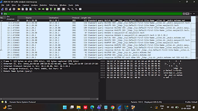Open the Capture menu
Screen dimensions: 198x111
(26, 5)
